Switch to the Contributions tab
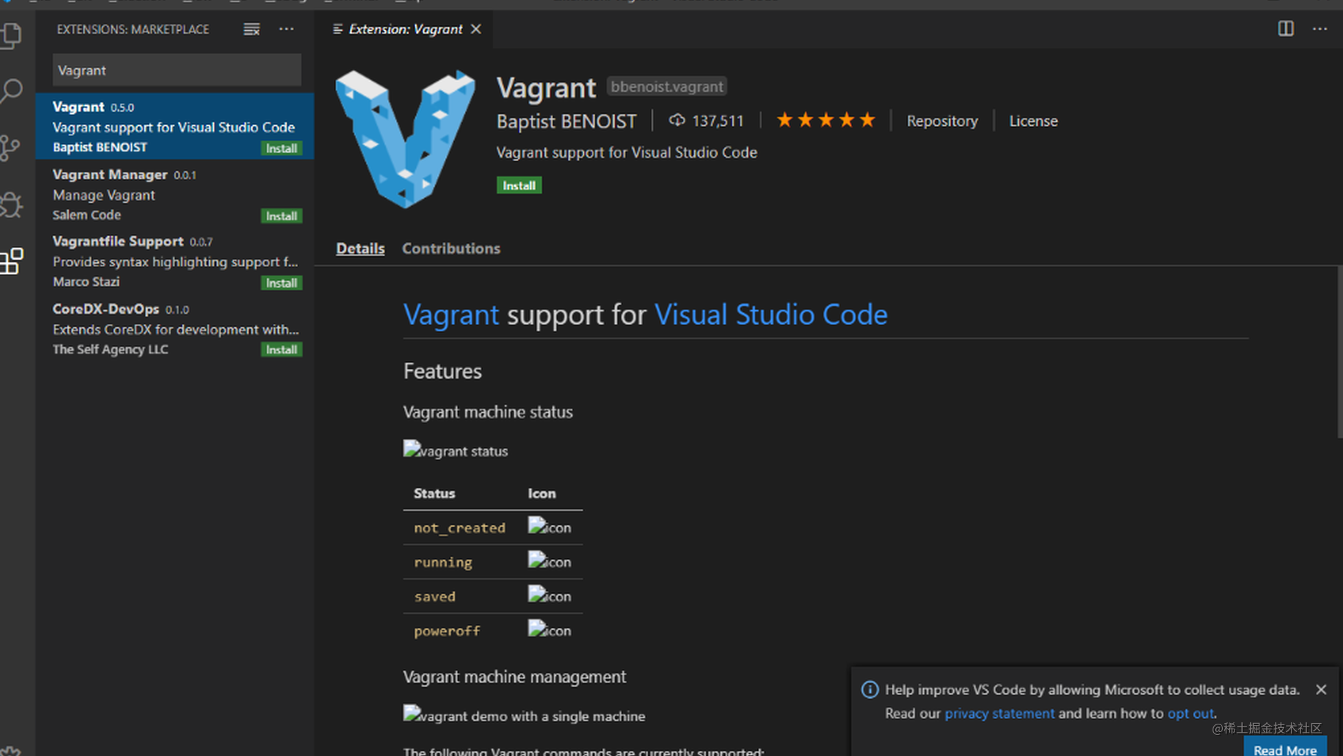The height and width of the screenshot is (756, 1343). pos(451,249)
